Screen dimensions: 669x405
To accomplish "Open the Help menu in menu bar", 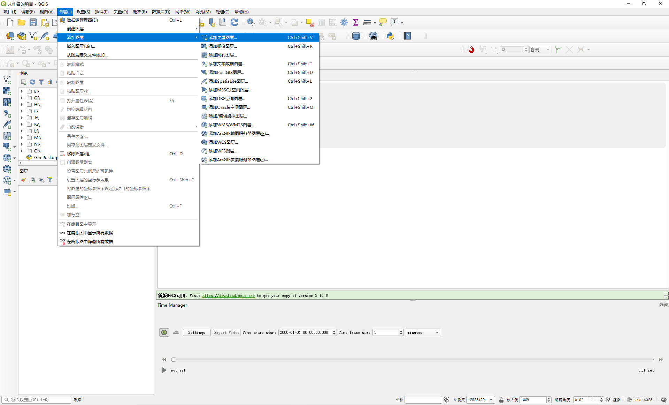I will click(241, 12).
